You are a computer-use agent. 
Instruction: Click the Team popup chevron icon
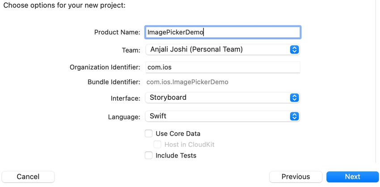294,50
